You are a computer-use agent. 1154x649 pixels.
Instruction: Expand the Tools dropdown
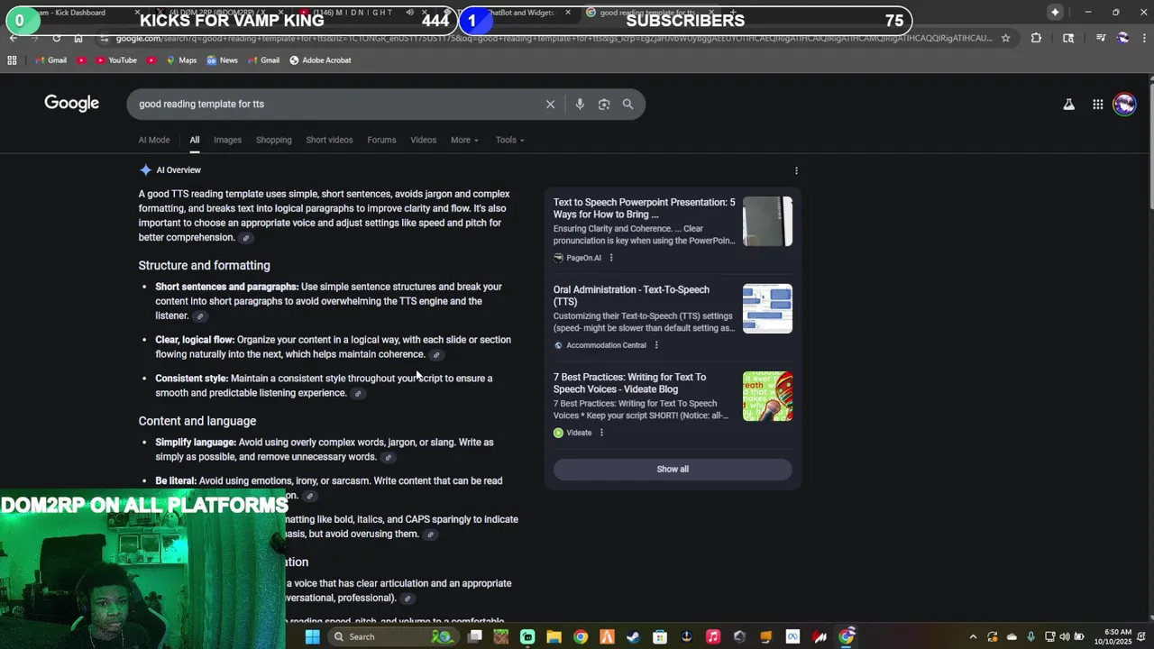(x=509, y=140)
